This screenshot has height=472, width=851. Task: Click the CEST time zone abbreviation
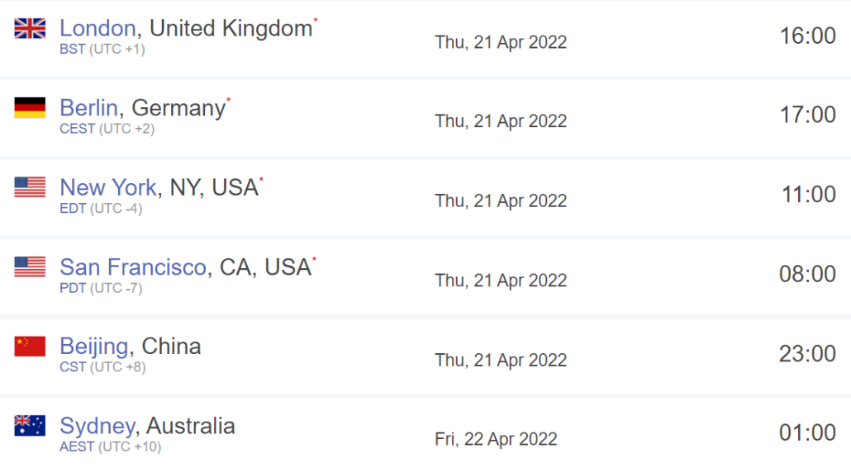click(77, 129)
